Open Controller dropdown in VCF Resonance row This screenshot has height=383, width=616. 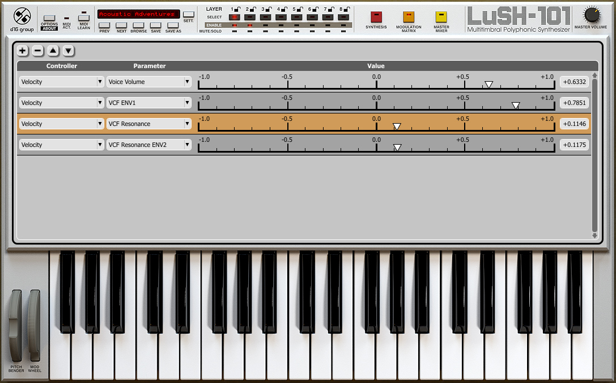point(62,124)
